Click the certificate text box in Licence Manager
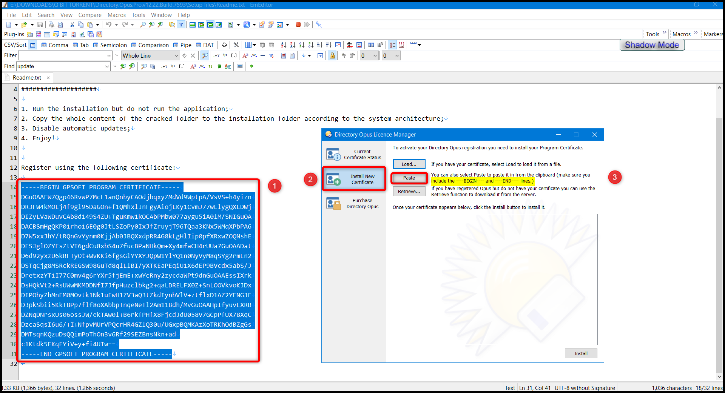This screenshot has width=725, height=393. (495, 279)
